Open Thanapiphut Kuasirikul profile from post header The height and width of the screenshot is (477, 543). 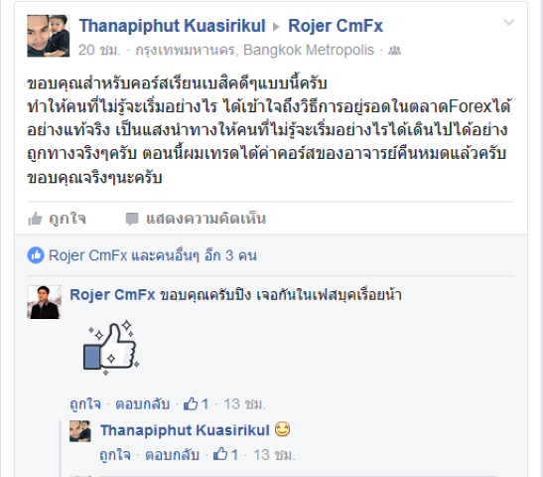point(172,26)
